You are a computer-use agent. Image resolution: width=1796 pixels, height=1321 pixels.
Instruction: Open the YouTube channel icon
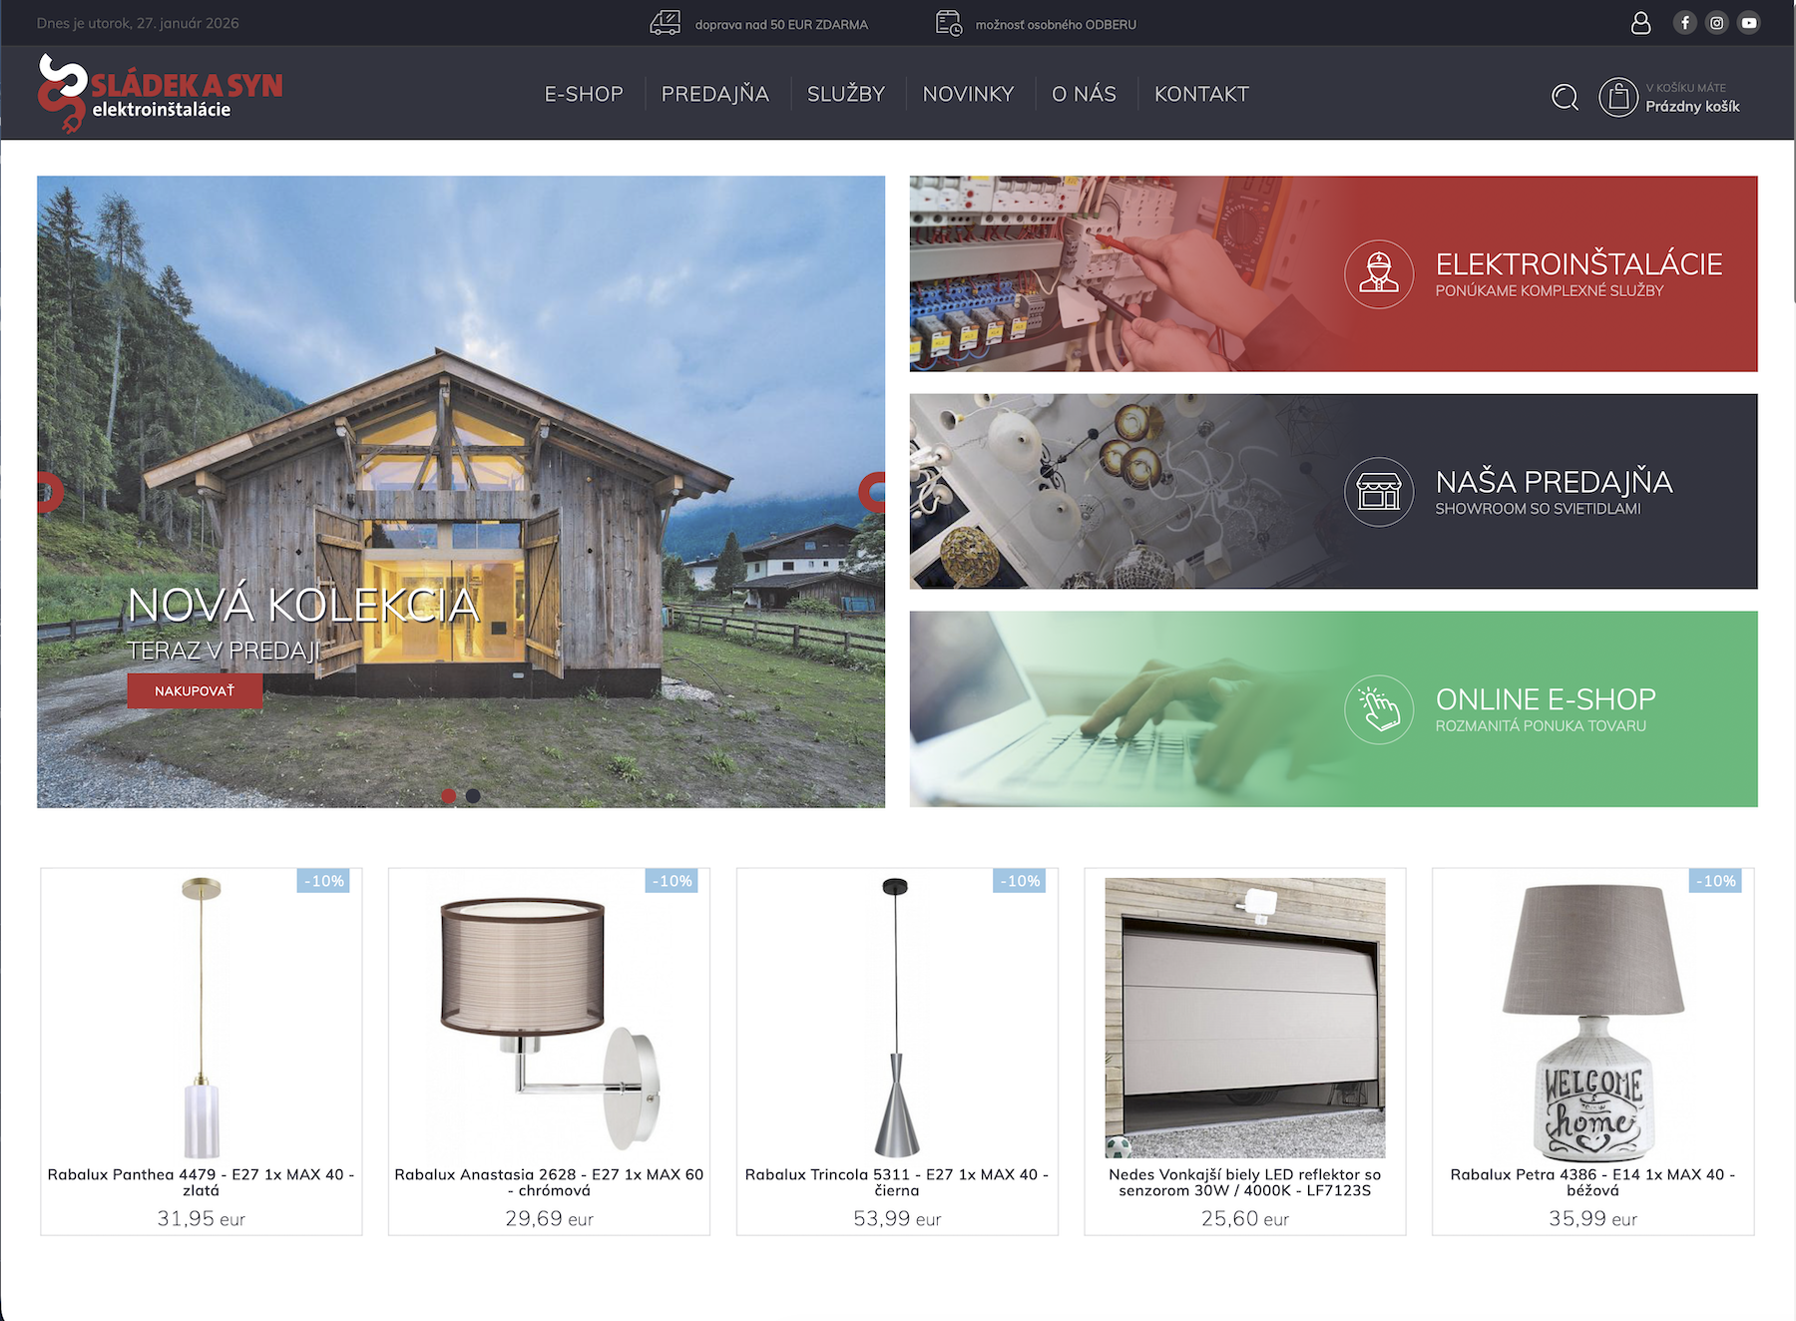1748,23
